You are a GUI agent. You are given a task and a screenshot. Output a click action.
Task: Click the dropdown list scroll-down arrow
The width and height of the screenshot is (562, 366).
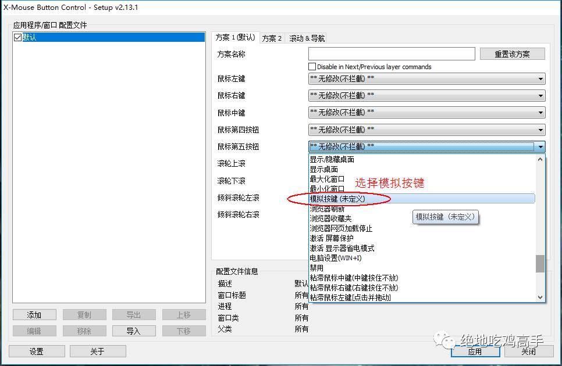pyautogui.click(x=540, y=297)
